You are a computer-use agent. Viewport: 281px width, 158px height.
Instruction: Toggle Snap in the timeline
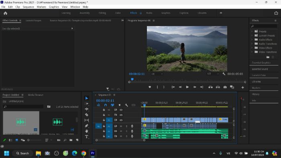tap(106, 105)
